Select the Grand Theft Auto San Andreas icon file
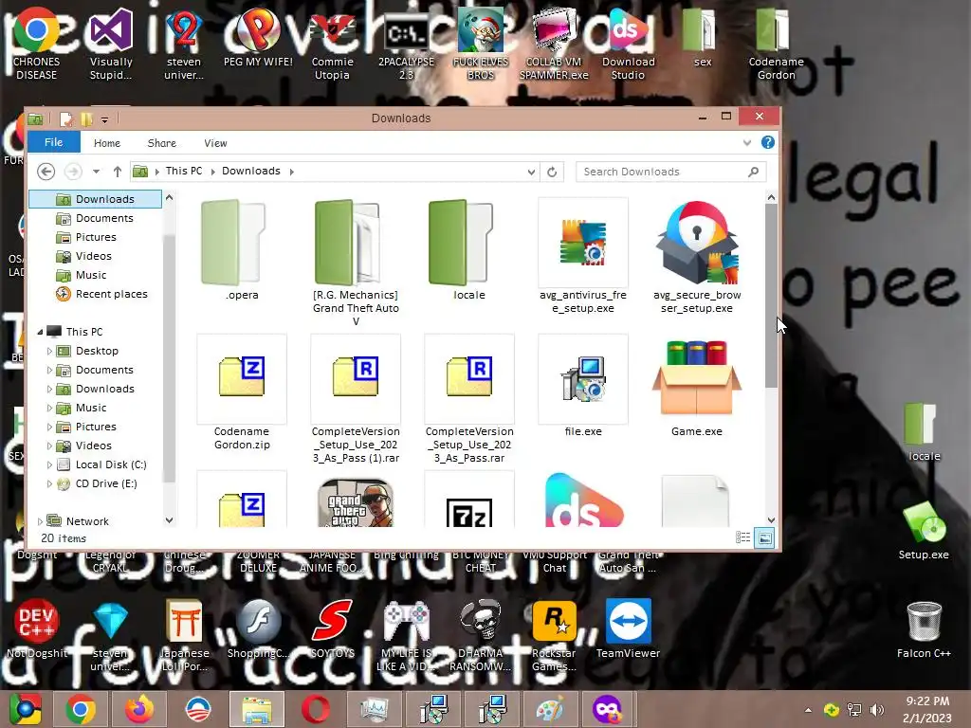Screen dimensions: 971x728 (356, 502)
